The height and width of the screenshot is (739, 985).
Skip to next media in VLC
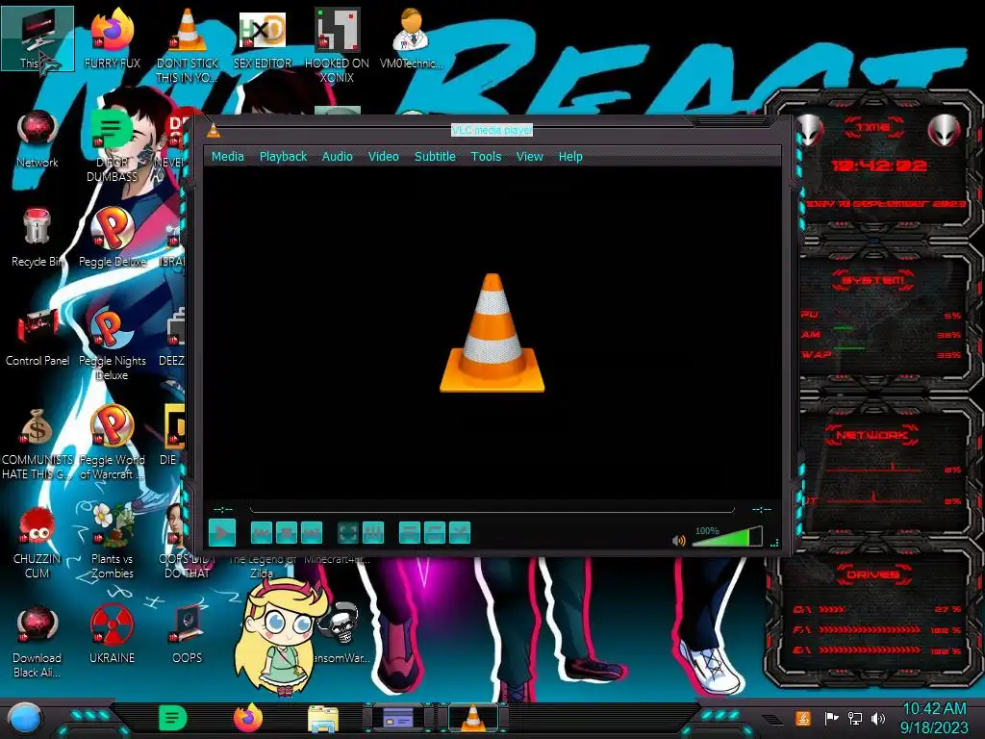(x=312, y=533)
